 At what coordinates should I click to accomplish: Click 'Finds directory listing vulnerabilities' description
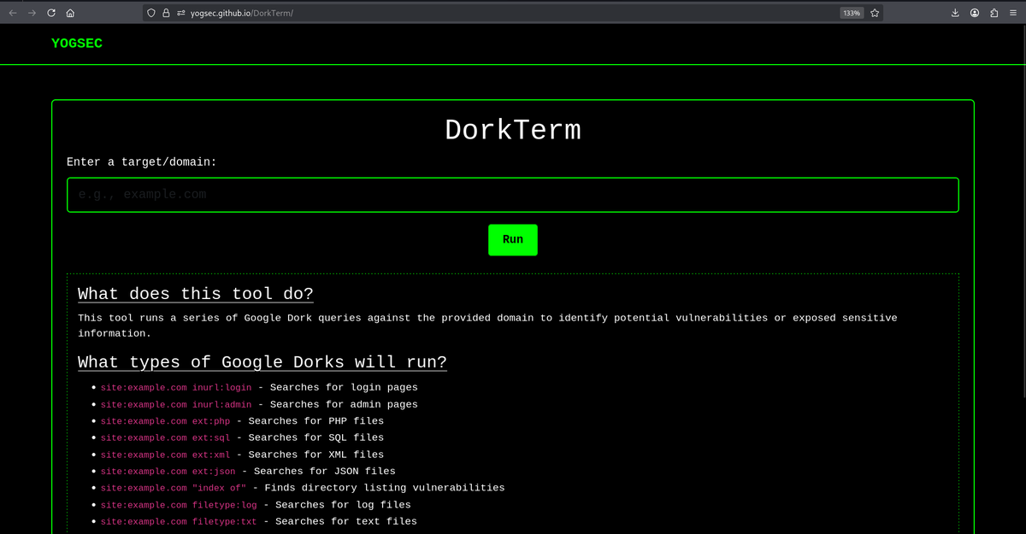click(385, 488)
